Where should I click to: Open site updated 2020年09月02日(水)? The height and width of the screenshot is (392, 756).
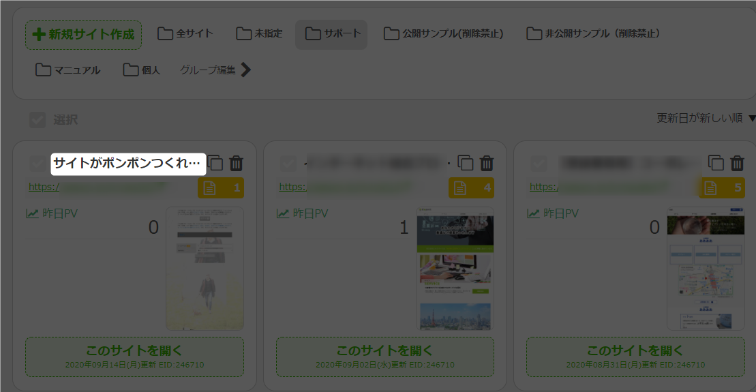pos(385,357)
